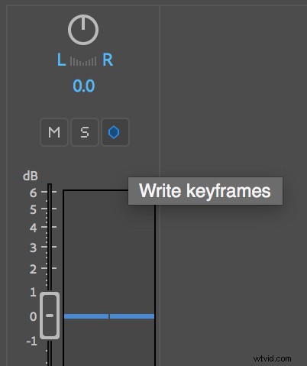
Task: Set fader at the 5 dB mark
Action: (33, 209)
